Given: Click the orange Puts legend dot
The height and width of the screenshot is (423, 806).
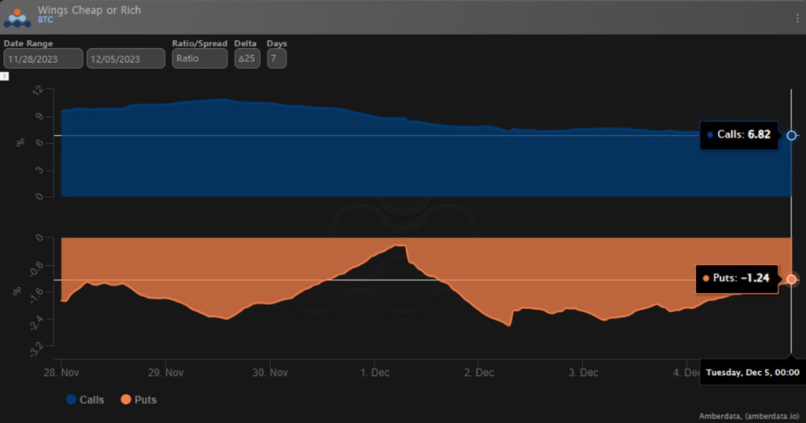Looking at the screenshot, I should pos(125,400).
